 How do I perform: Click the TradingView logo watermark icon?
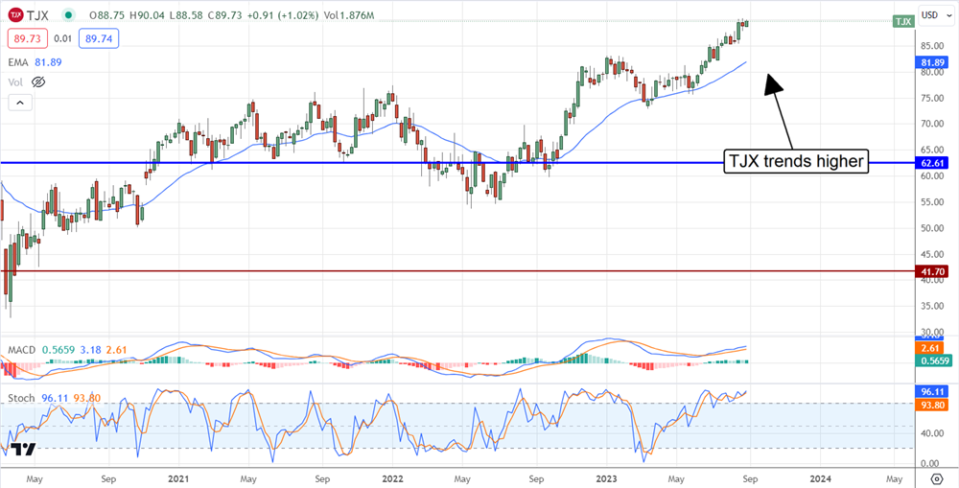(x=24, y=450)
